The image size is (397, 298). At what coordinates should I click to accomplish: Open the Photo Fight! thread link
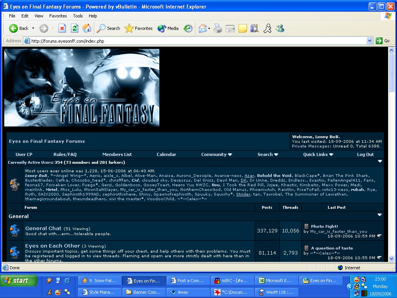(x=325, y=226)
